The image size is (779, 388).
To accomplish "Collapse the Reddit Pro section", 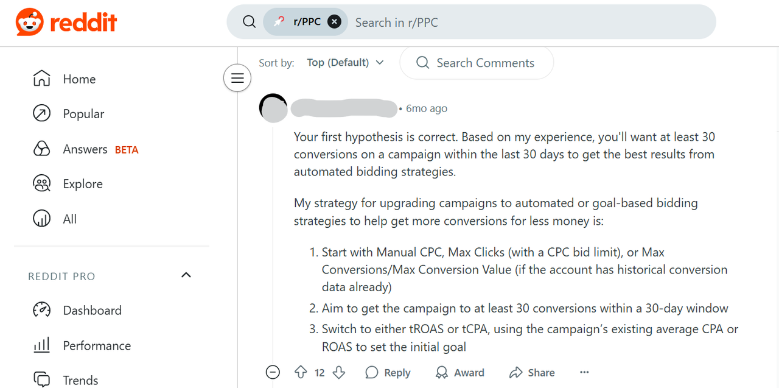I will click(186, 275).
